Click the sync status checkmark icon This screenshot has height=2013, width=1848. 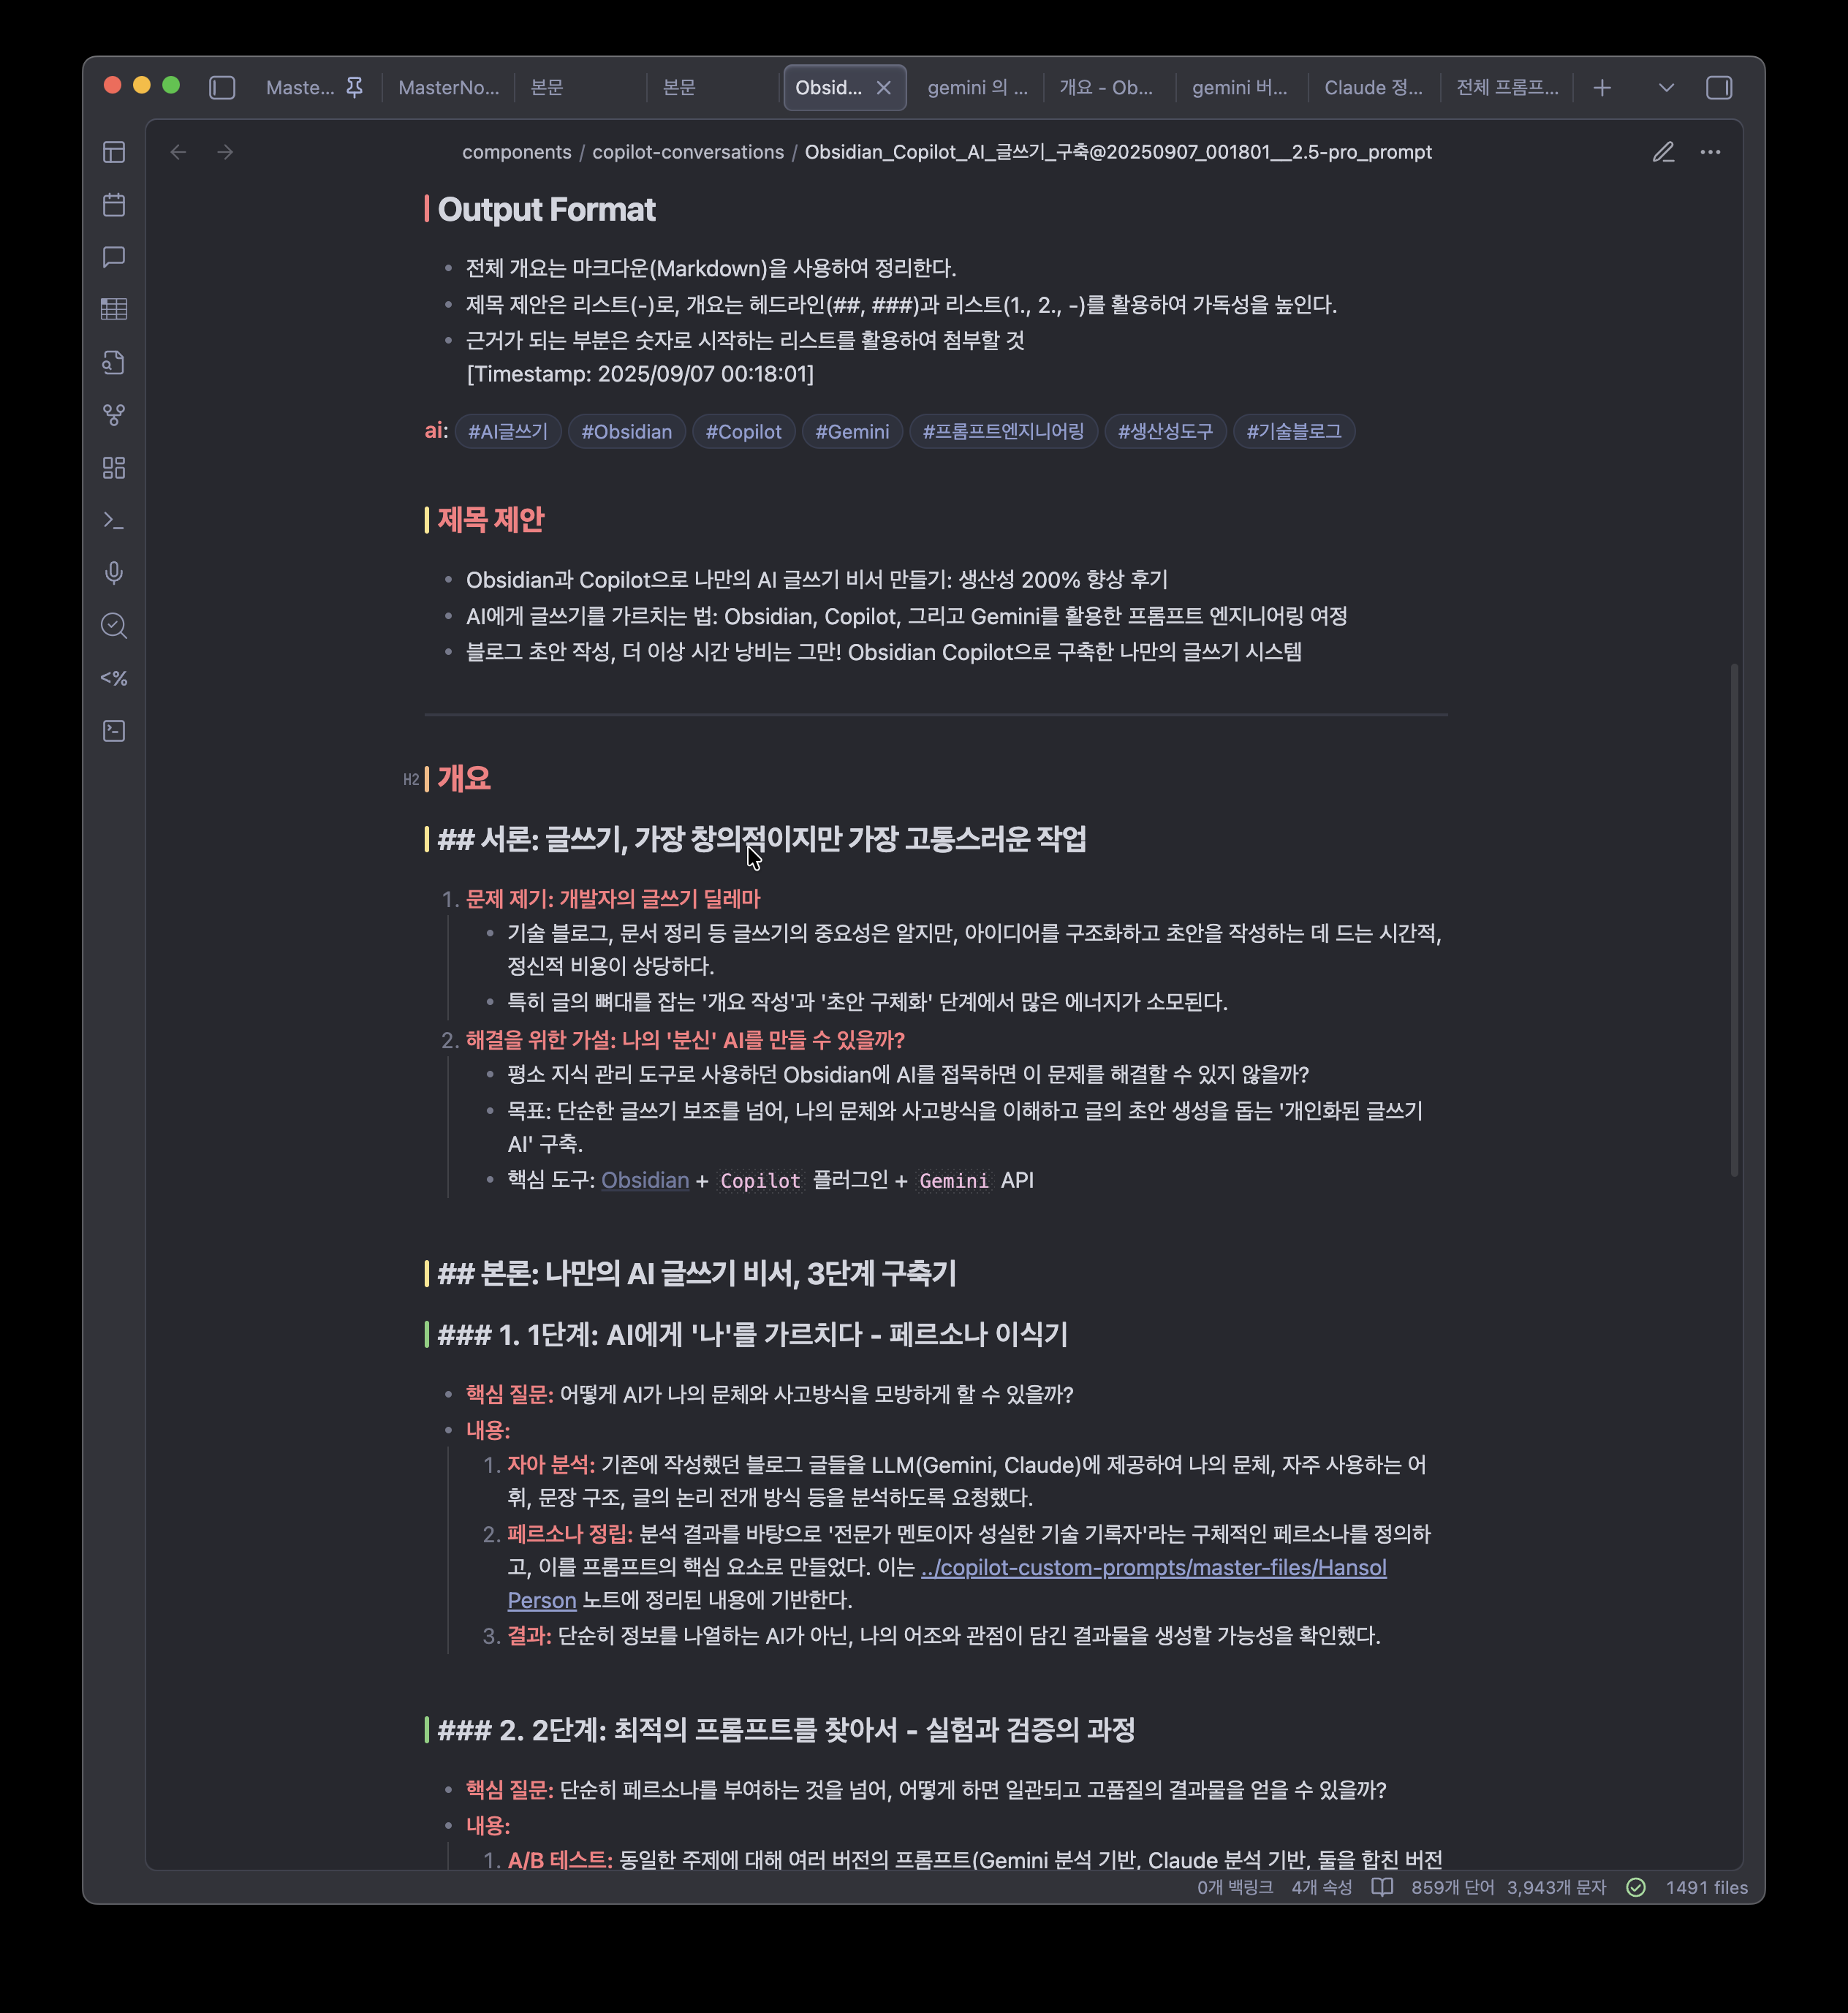1635,1887
